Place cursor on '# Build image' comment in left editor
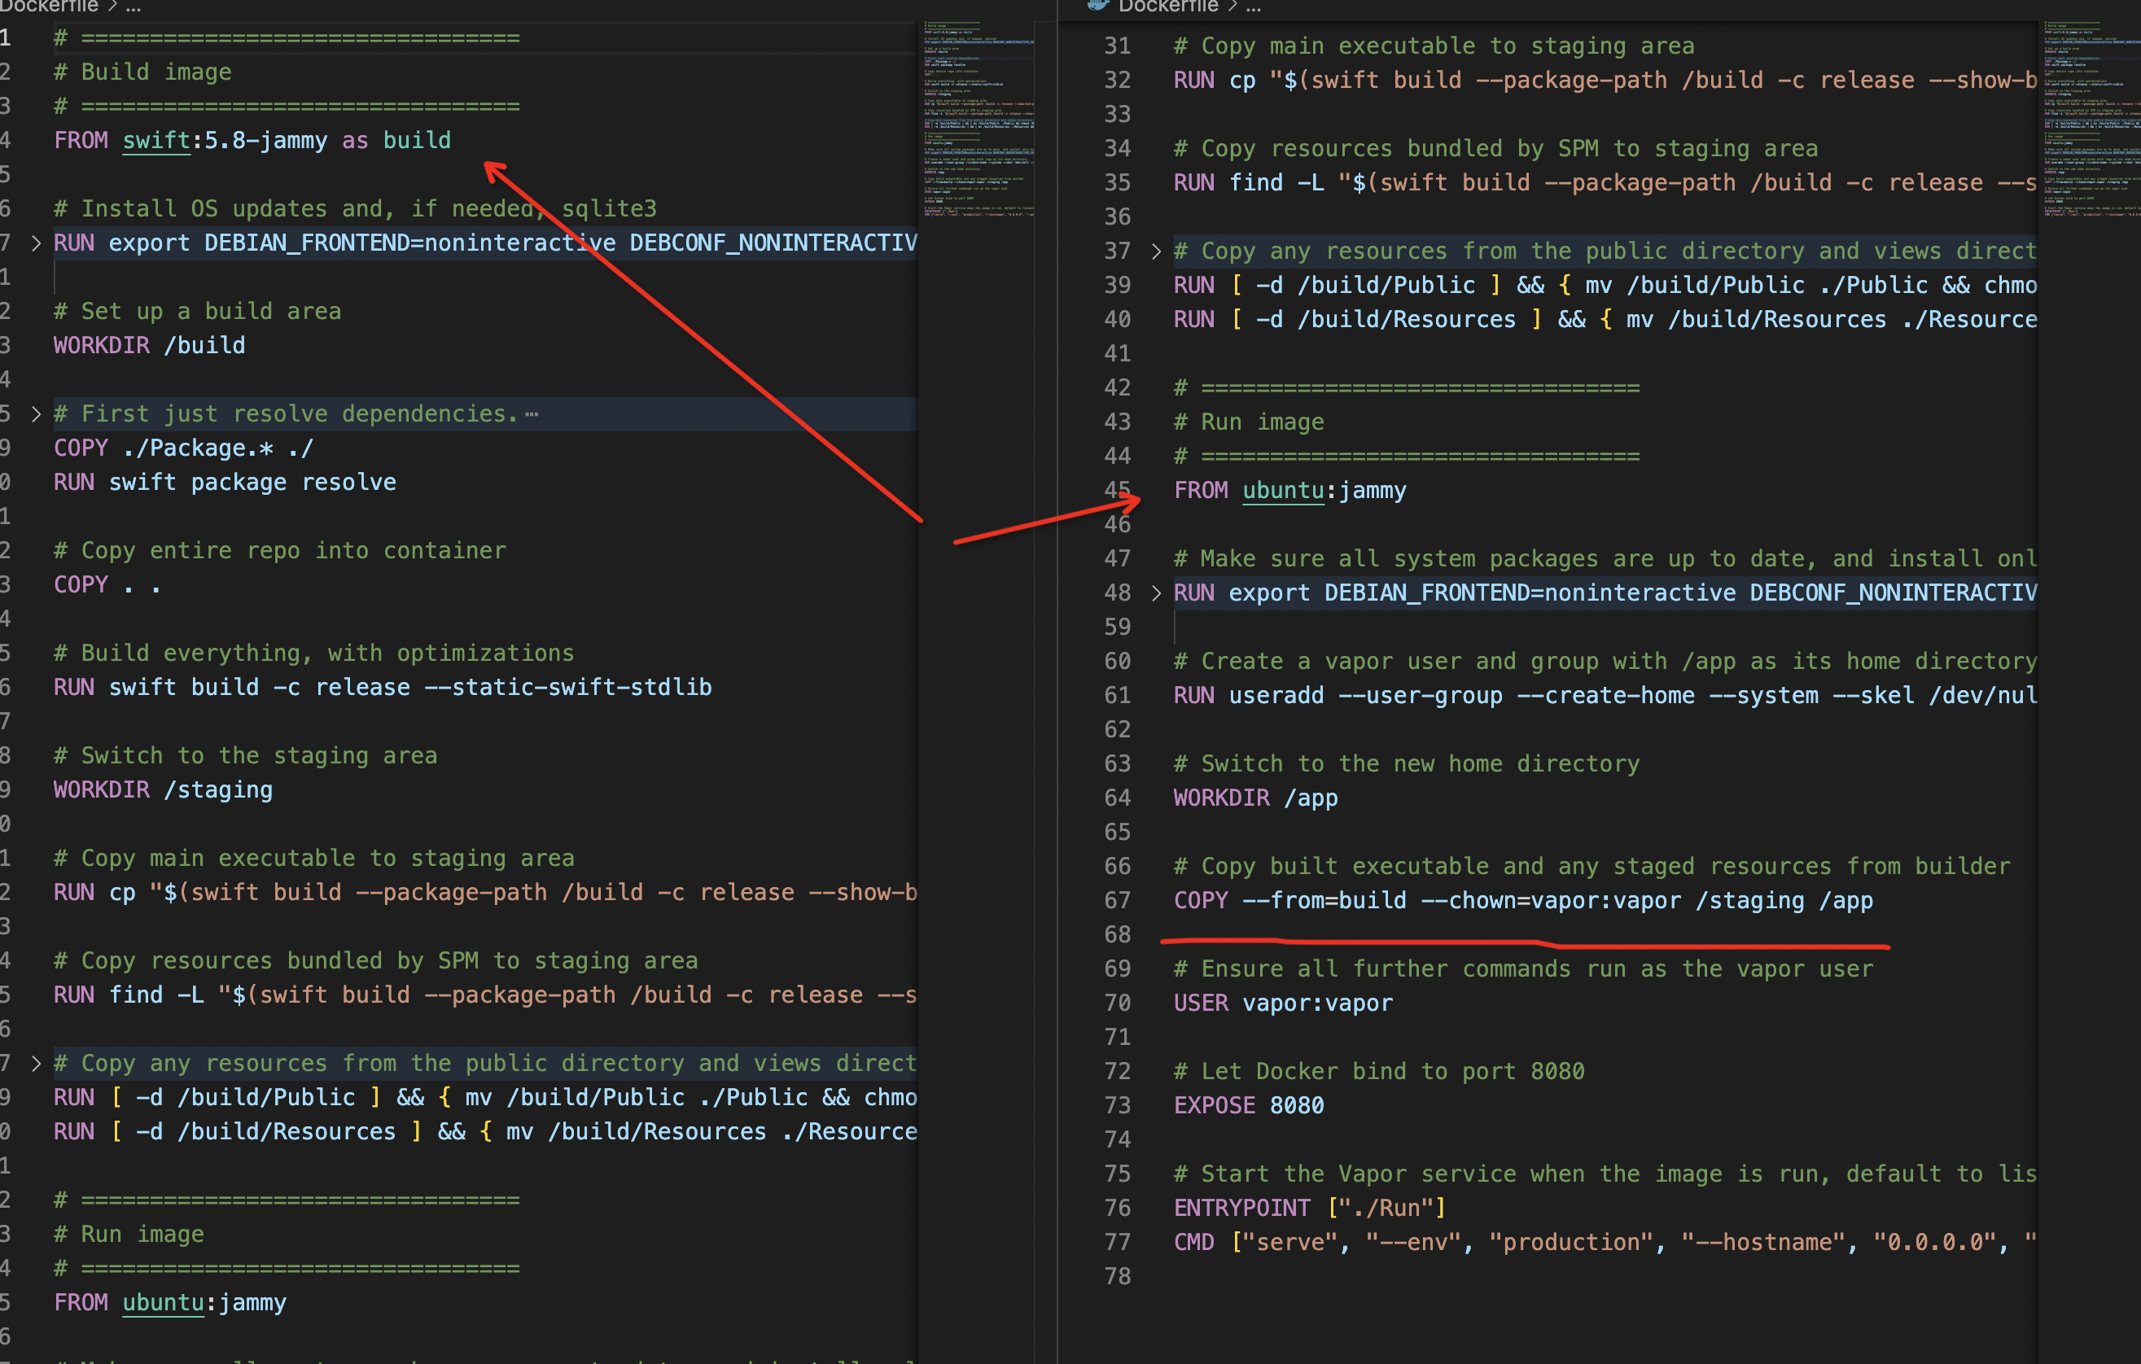This screenshot has height=1364, width=2141. click(x=143, y=72)
